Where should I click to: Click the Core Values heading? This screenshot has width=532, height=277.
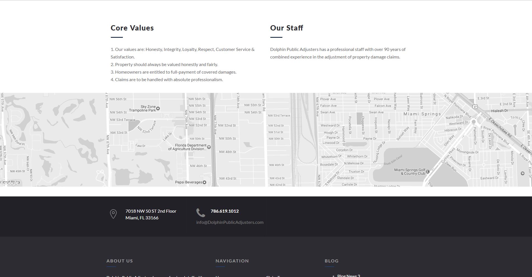pos(132,28)
